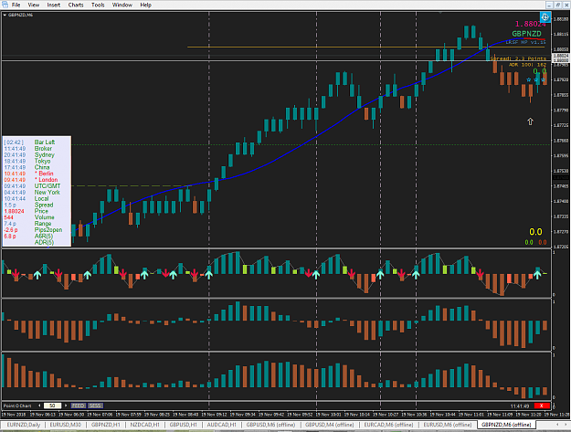Image resolution: width=571 pixels, height=432 pixels.
Task: Switch to the EURUSD,M6 (offline) tab
Action: click(448, 425)
